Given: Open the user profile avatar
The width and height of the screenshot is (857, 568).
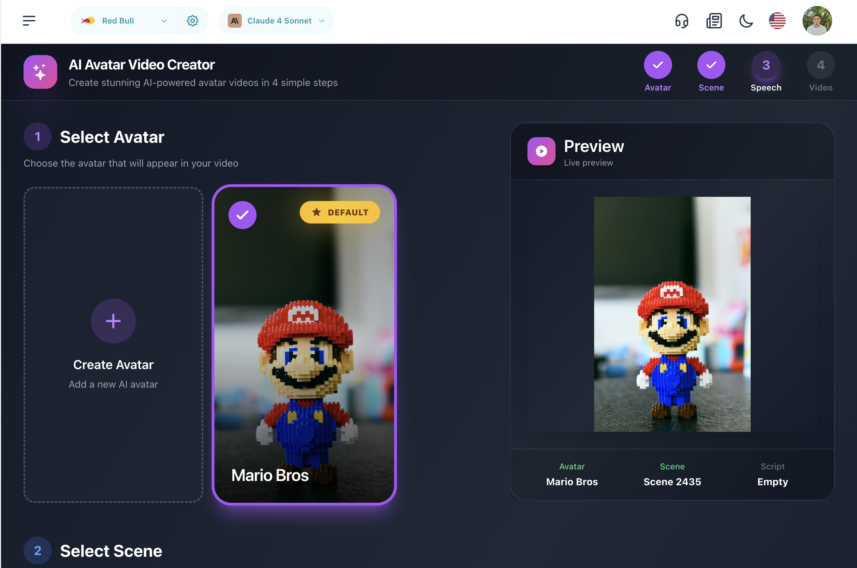Looking at the screenshot, I should click(817, 21).
